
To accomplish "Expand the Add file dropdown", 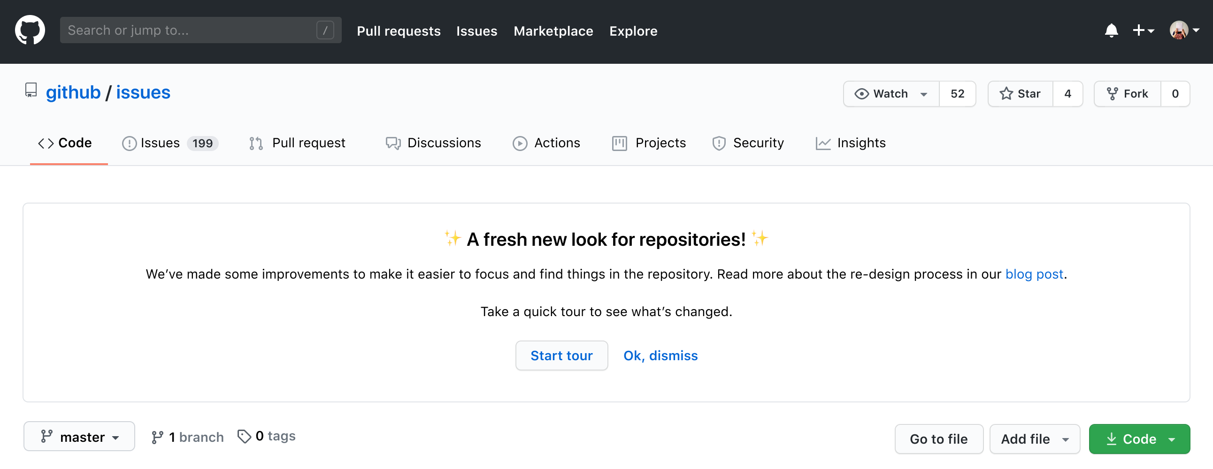I will pos(1035,439).
